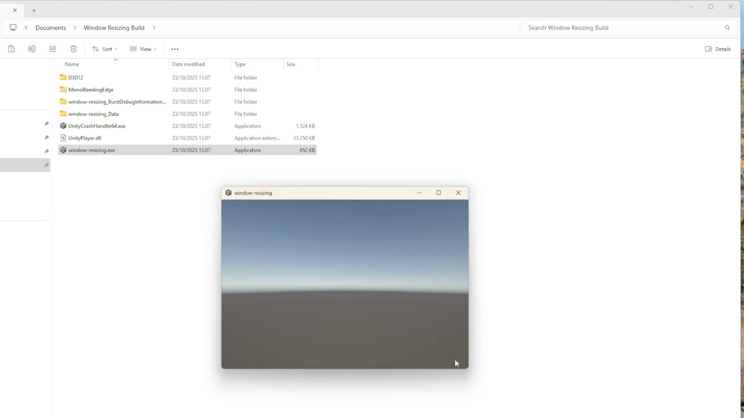744x418 pixels.
Task: Sort files by the Name column header
Action: coord(71,64)
